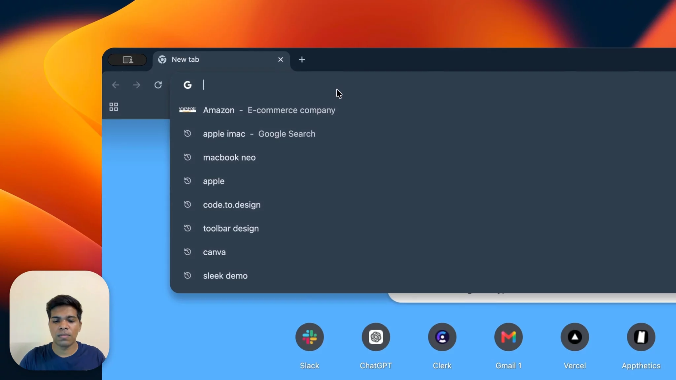Open the Clerk shortcut
The image size is (676, 380).
[x=442, y=337]
